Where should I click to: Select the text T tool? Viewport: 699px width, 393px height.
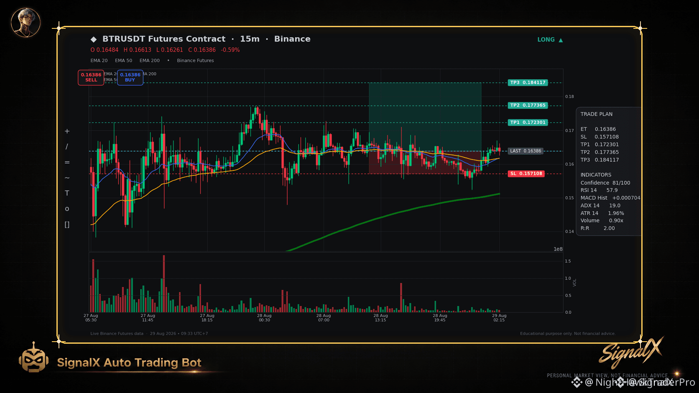click(x=67, y=193)
